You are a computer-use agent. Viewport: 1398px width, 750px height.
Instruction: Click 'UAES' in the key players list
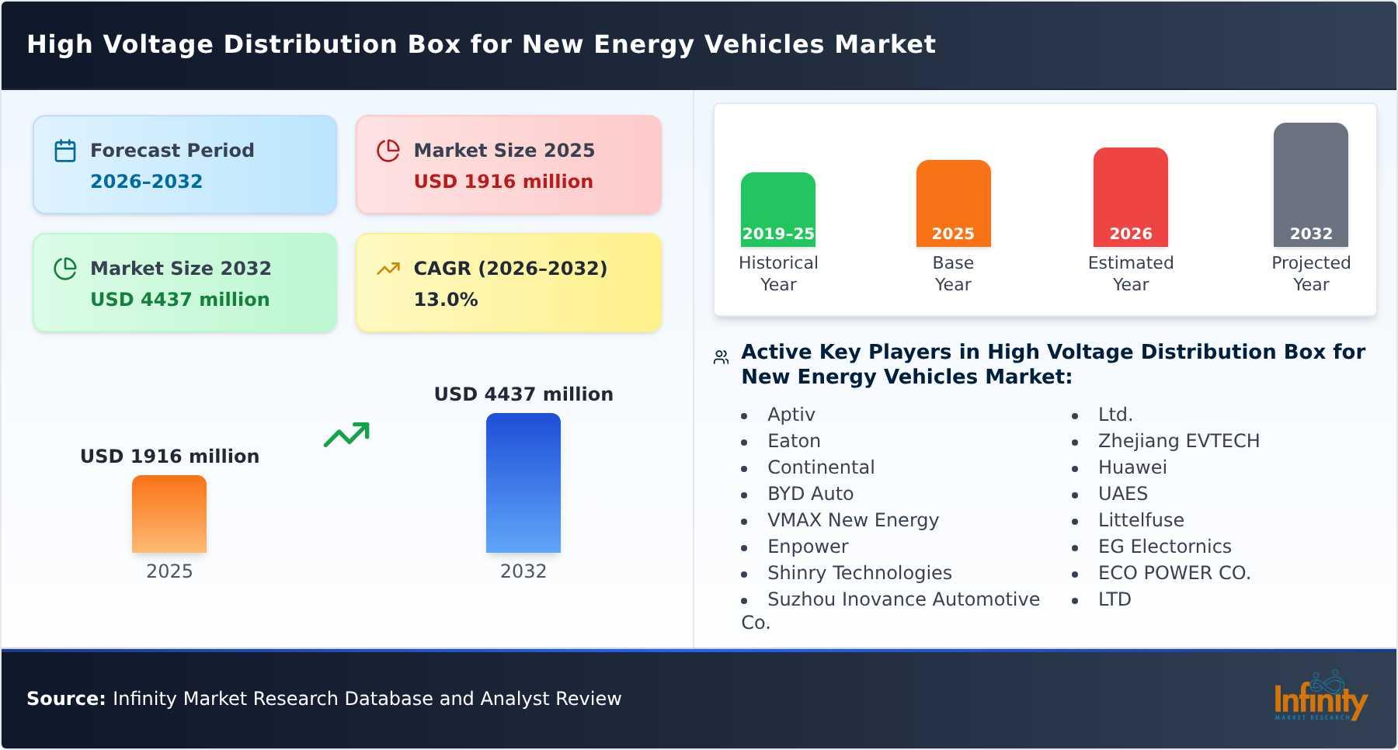pos(1123,494)
